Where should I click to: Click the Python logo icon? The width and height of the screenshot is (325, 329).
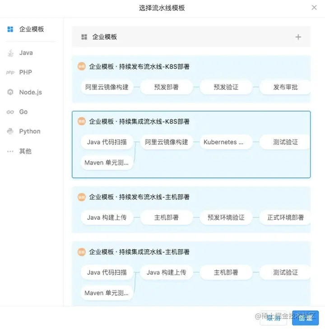tap(10, 131)
